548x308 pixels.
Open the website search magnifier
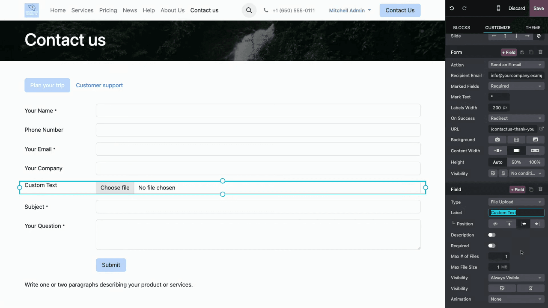pos(249,10)
